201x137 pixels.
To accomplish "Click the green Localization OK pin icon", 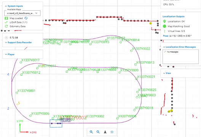I will tap(164, 21).
